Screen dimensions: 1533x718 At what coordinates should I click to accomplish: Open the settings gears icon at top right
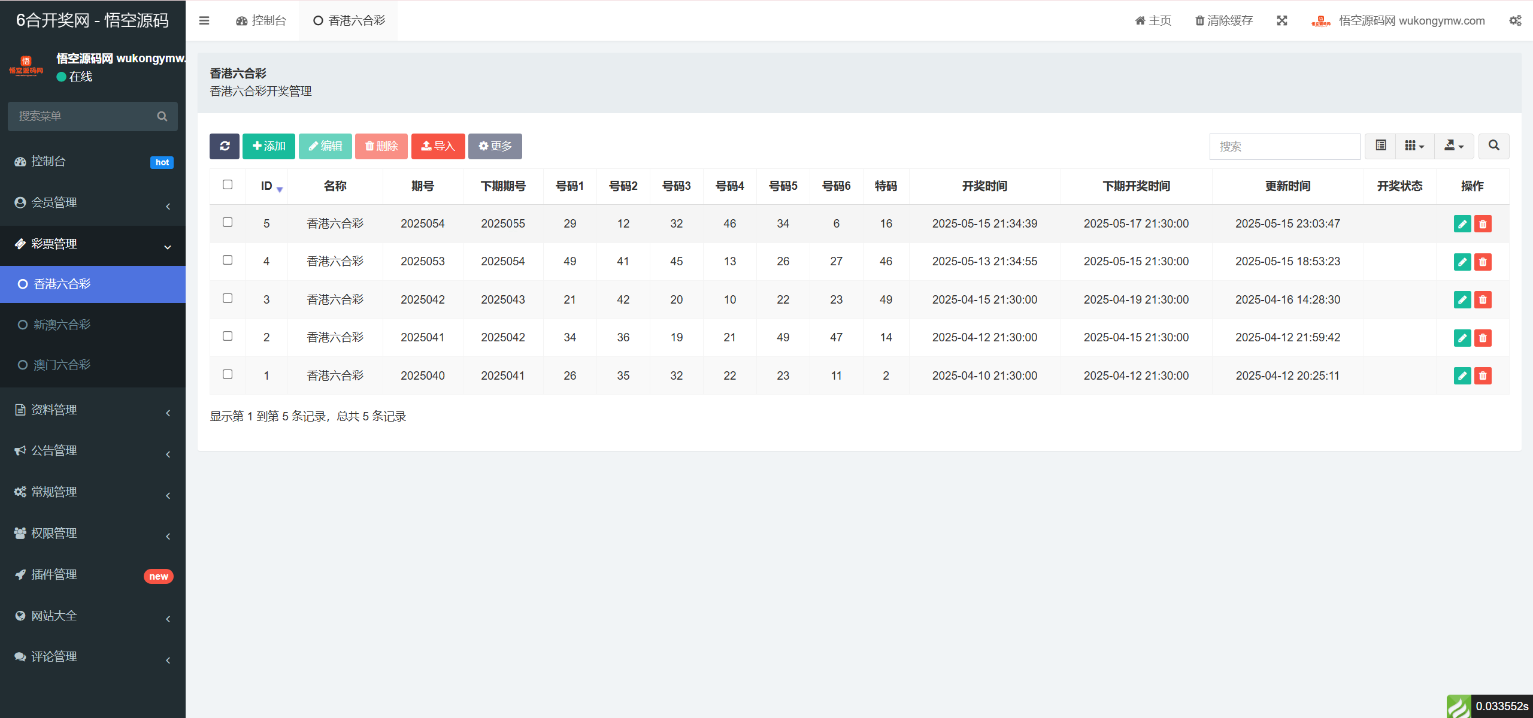tap(1515, 21)
